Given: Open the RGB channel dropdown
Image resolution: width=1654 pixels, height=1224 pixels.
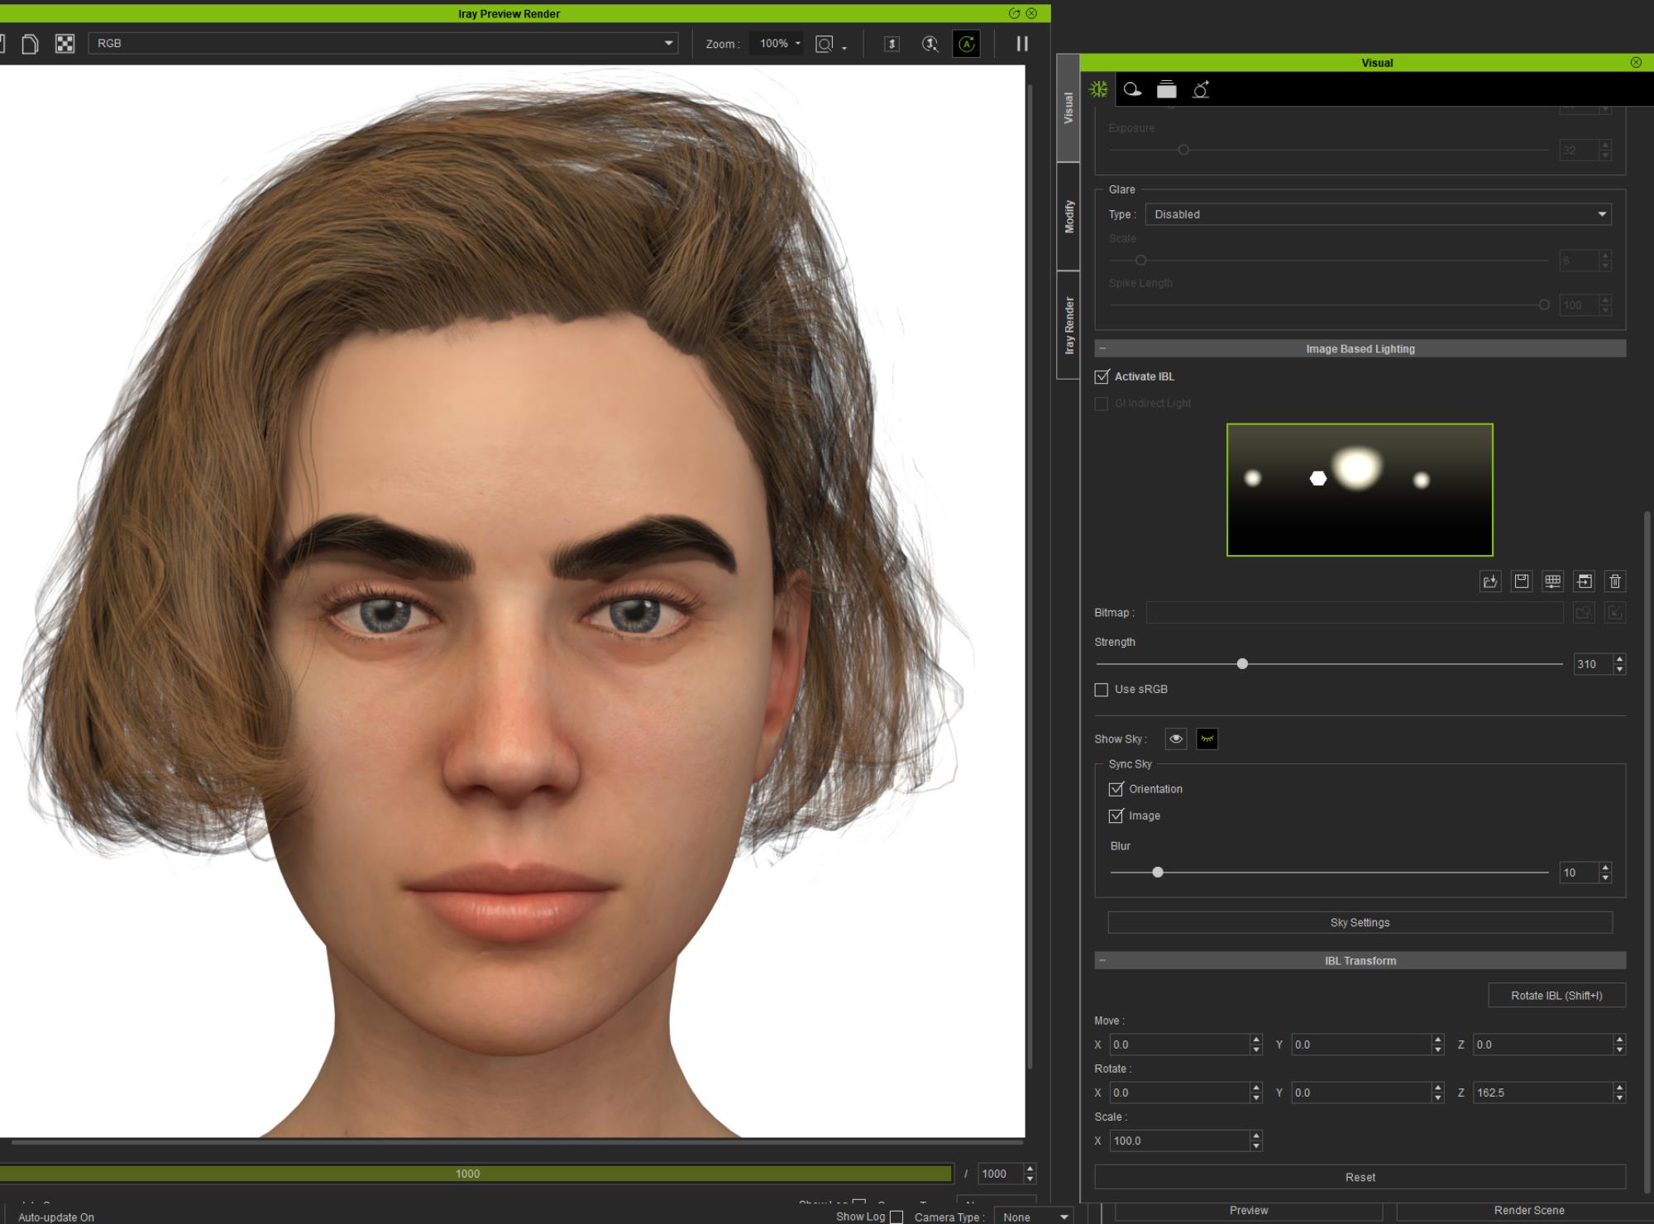Looking at the screenshot, I should coord(383,43).
